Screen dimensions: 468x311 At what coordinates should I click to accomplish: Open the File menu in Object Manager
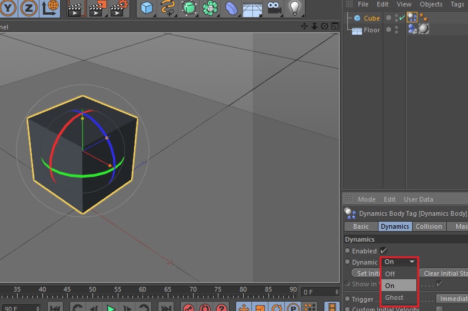[x=363, y=4]
